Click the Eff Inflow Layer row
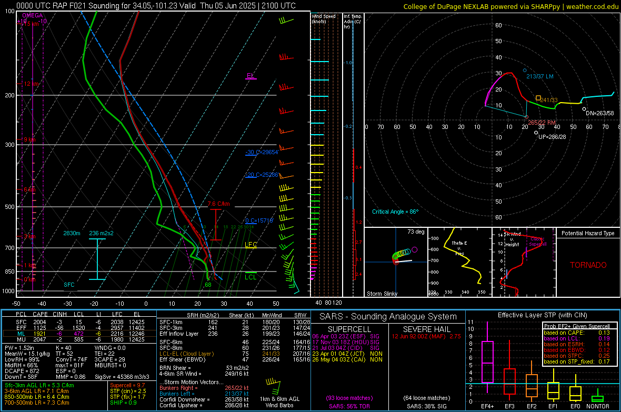Screen dimensions: 621x412 point(235,334)
